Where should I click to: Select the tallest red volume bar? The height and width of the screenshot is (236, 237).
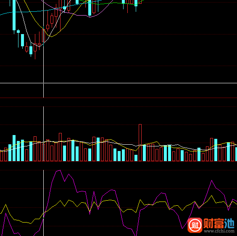point(140,143)
